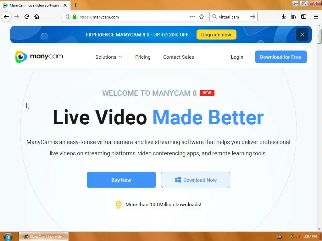Click the green secure padlock icon
Viewport: 322px width, 241px height.
[75, 17]
